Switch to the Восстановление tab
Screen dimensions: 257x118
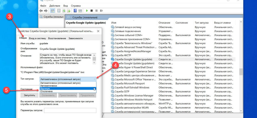[57, 38]
